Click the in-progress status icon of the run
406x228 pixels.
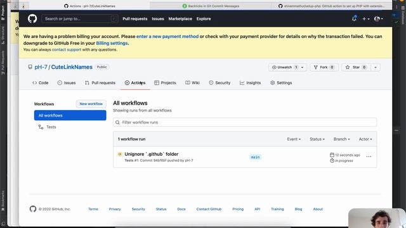click(120, 154)
